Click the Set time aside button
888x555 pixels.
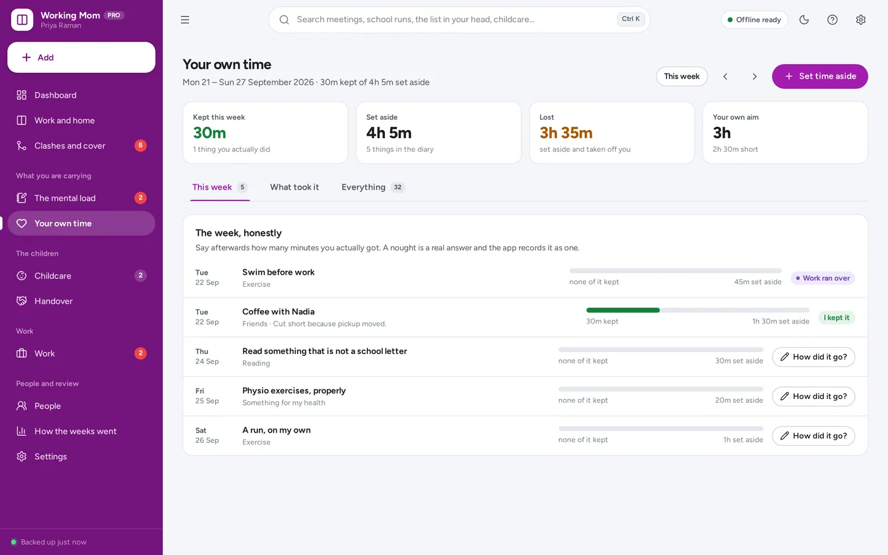coord(819,76)
